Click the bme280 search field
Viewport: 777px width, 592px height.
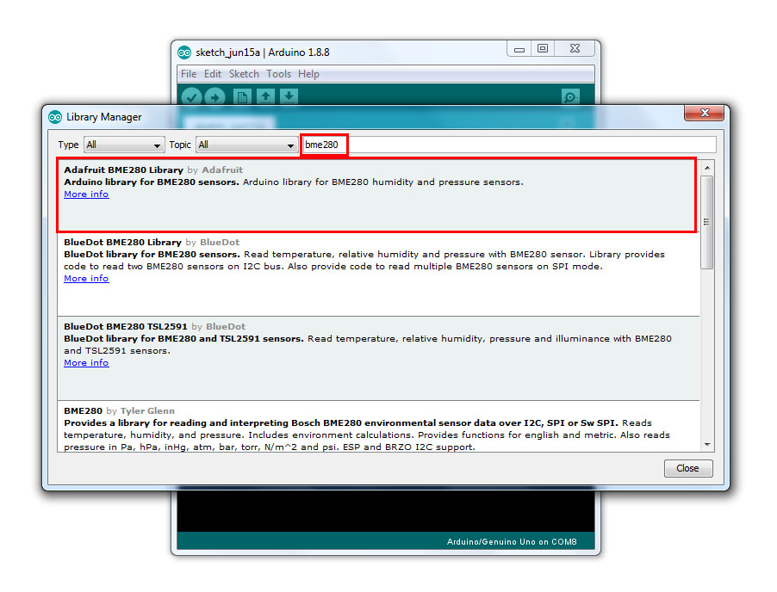(509, 145)
